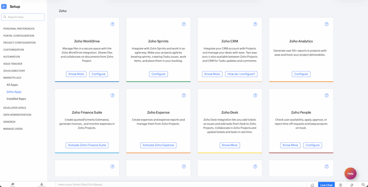Screen dimensions: 368x187
Task: Click the Smart Chat input bar
Action: [x=182, y=185]
